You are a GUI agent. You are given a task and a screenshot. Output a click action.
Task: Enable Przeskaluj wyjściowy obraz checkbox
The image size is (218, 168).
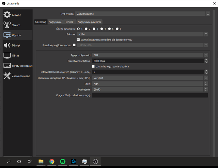[74, 45]
